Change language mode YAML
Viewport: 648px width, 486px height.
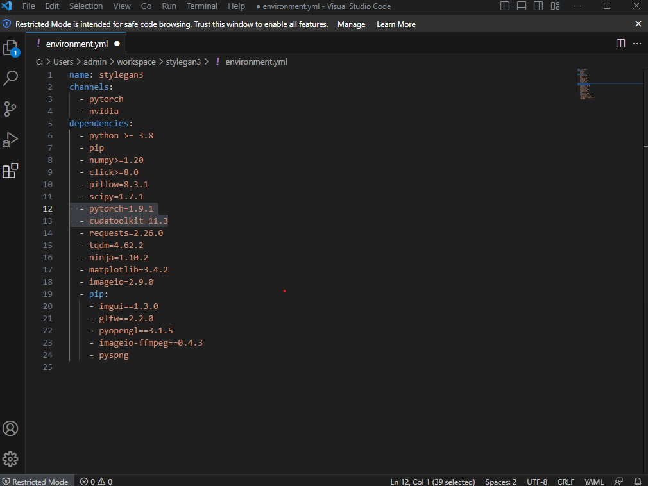click(594, 482)
